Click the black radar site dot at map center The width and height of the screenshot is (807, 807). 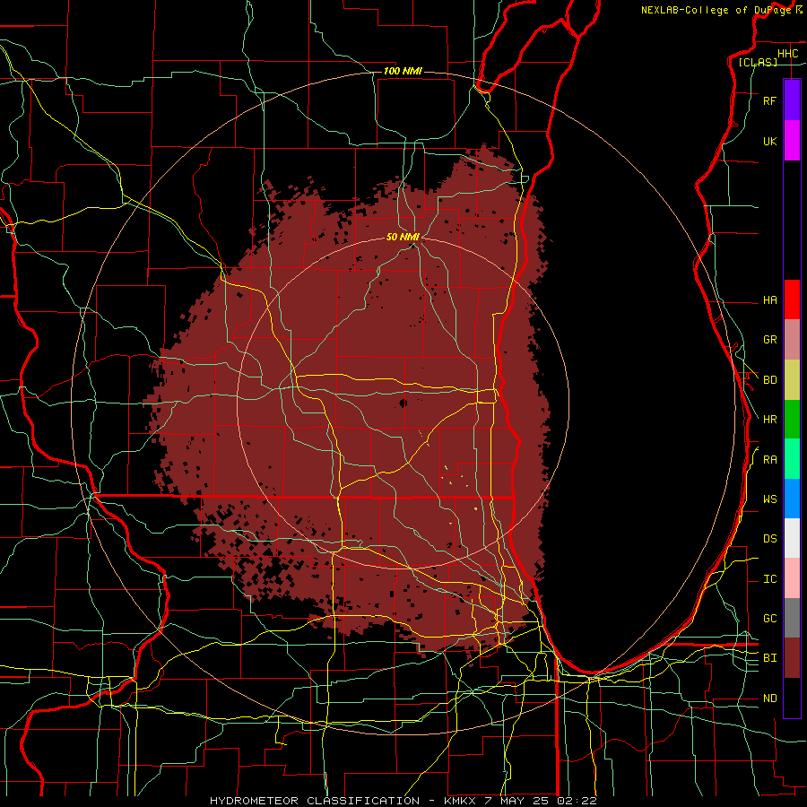point(403,403)
